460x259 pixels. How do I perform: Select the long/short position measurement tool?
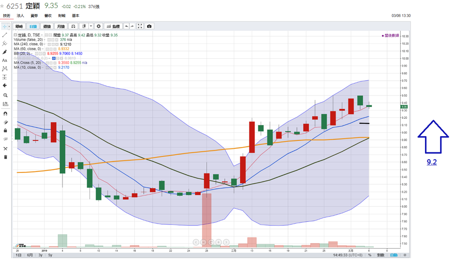pos(4,77)
